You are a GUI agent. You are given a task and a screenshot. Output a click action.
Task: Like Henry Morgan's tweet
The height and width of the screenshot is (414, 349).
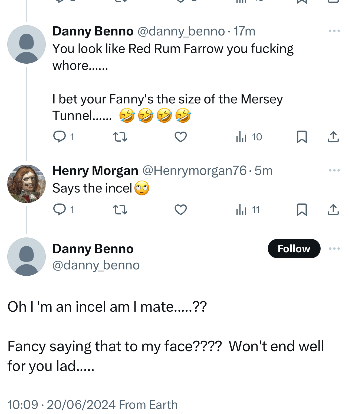click(181, 210)
